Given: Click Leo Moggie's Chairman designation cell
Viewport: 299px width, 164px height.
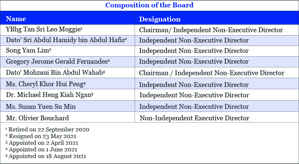Looking at the screenshot, I should [x=211, y=30].
